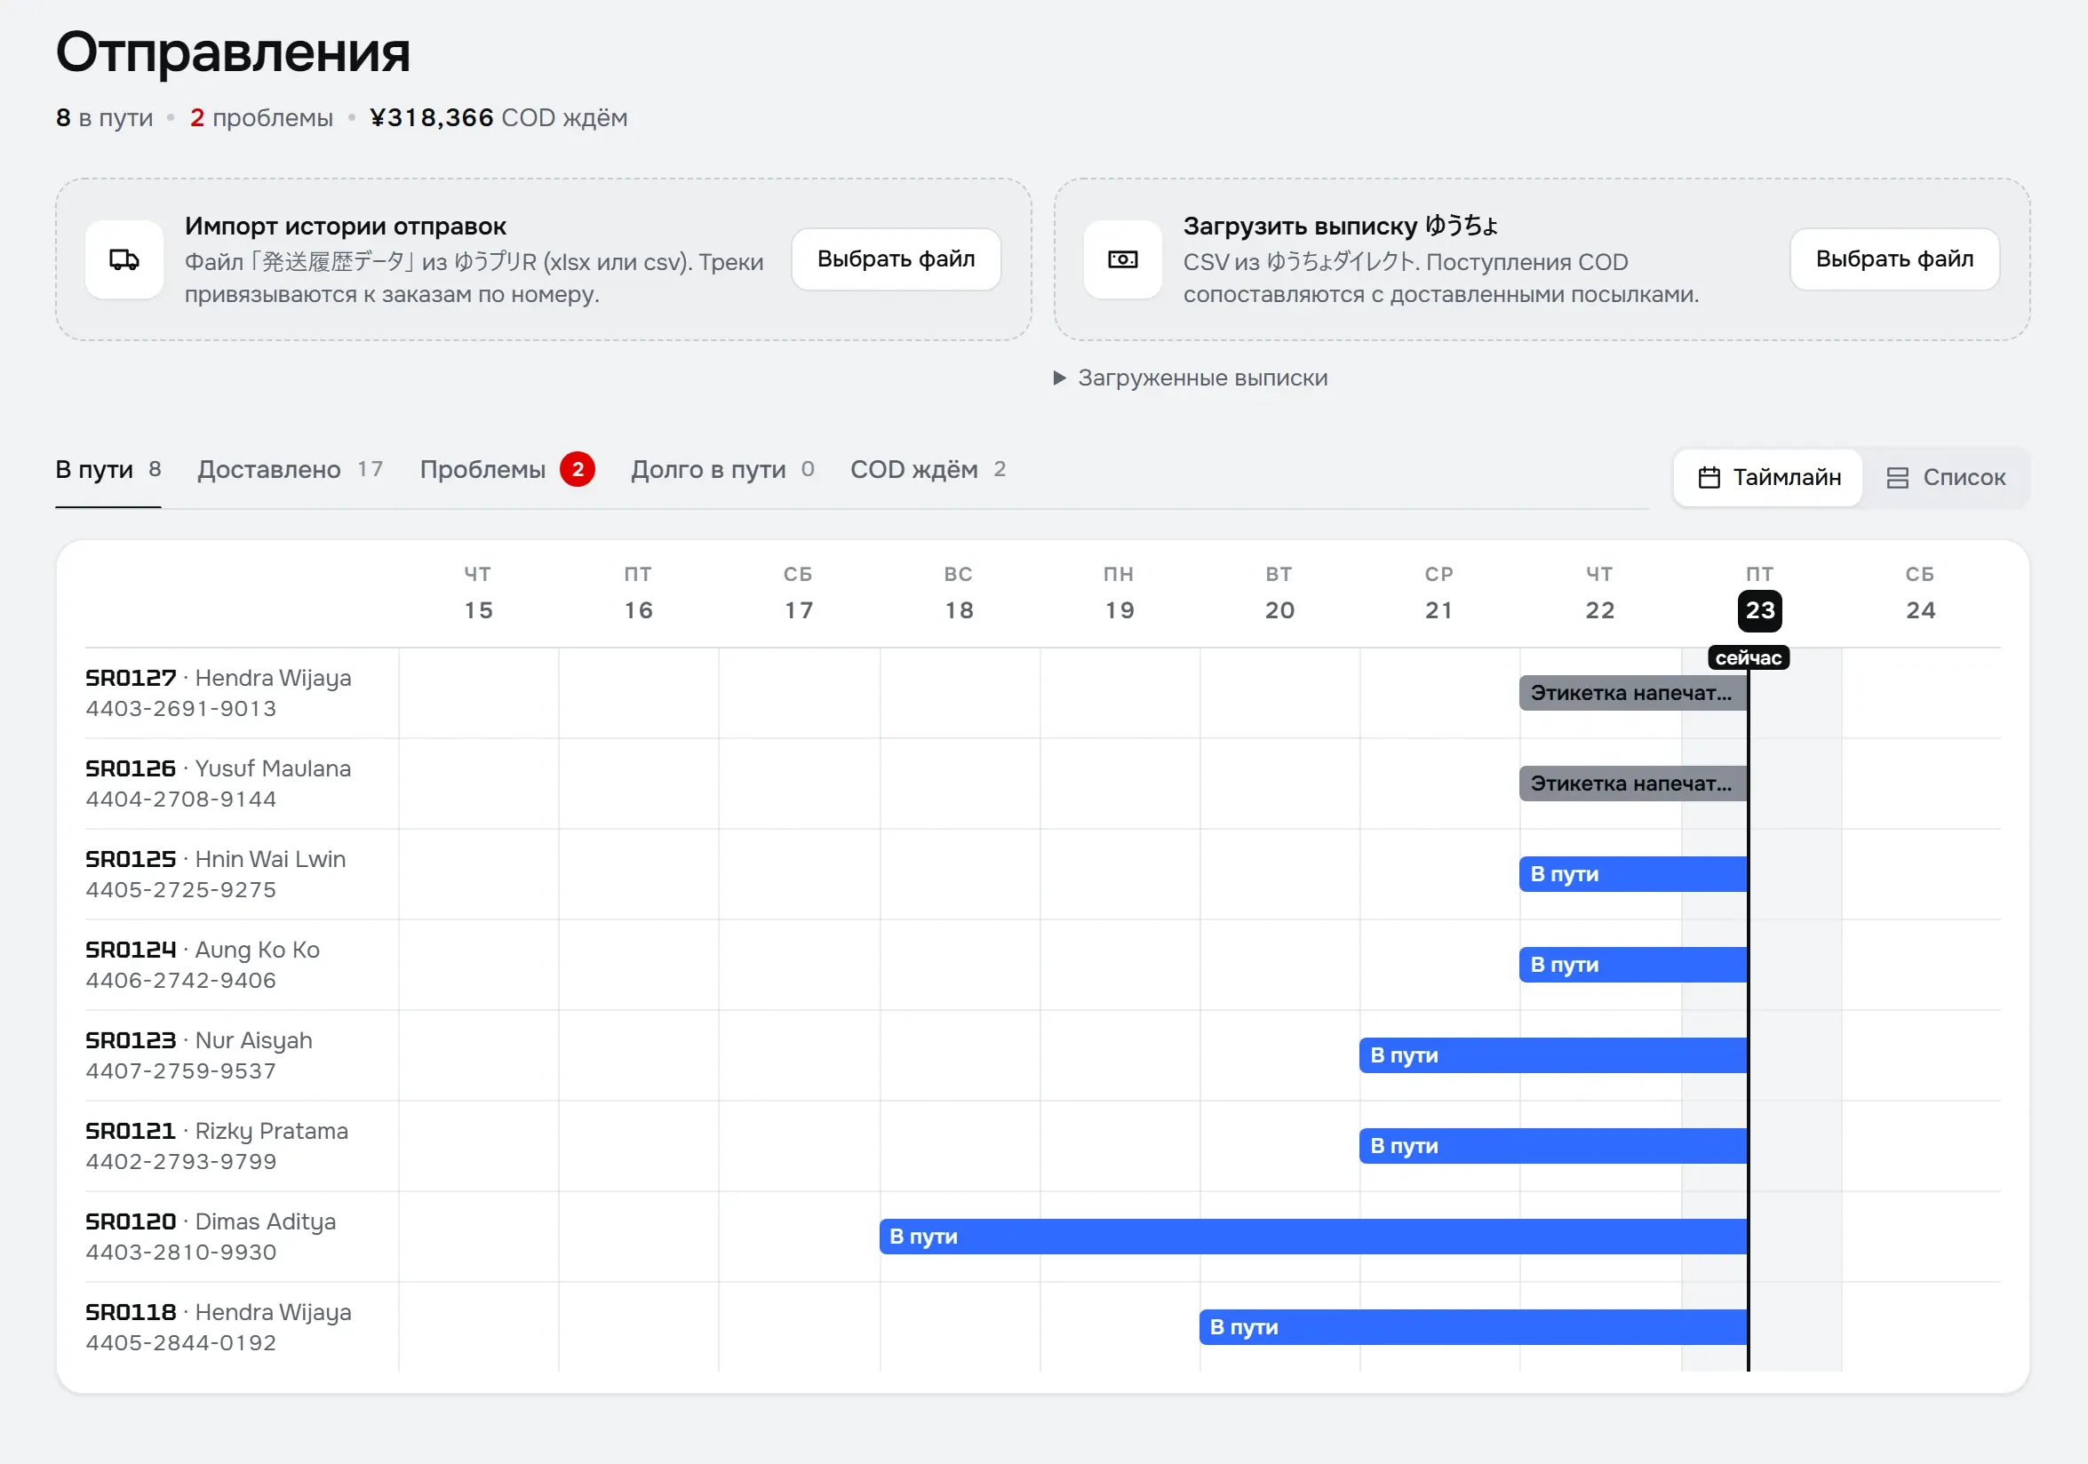Click the gray label-printed bar for SR0126
The width and height of the screenshot is (2088, 1464).
1632,784
